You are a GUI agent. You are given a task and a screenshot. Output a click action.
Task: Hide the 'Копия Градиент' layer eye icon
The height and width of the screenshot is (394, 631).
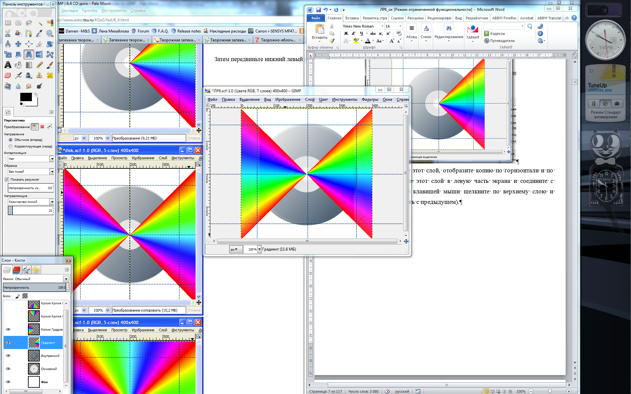(x=8, y=329)
